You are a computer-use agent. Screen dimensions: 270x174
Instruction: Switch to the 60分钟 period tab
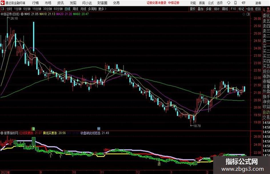coord(58,9)
